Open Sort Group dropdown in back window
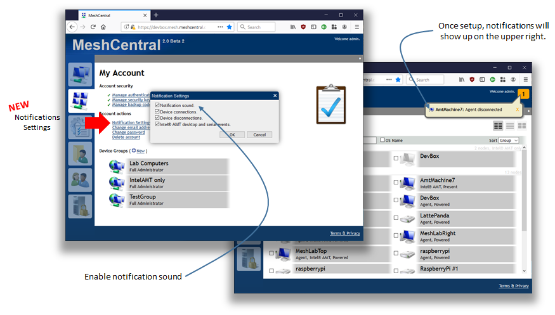The image size is (555, 315). click(x=509, y=140)
